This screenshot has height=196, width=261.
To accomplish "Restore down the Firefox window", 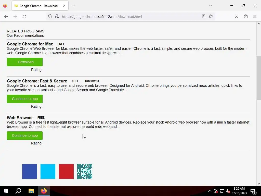I will pos(243,6).
